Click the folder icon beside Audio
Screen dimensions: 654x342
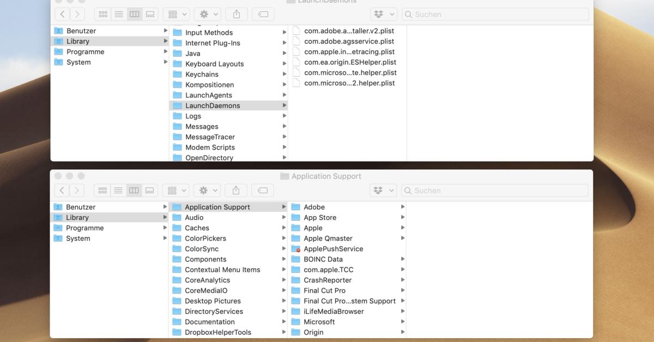coord(177,218)
